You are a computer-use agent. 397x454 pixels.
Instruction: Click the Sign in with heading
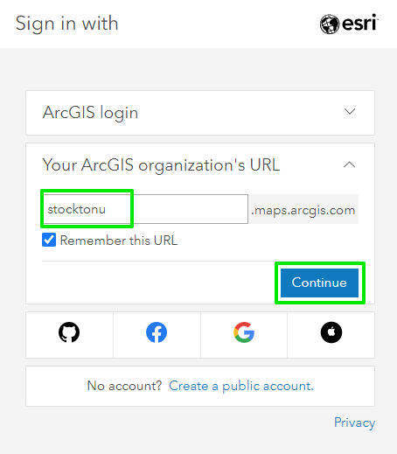66,24
